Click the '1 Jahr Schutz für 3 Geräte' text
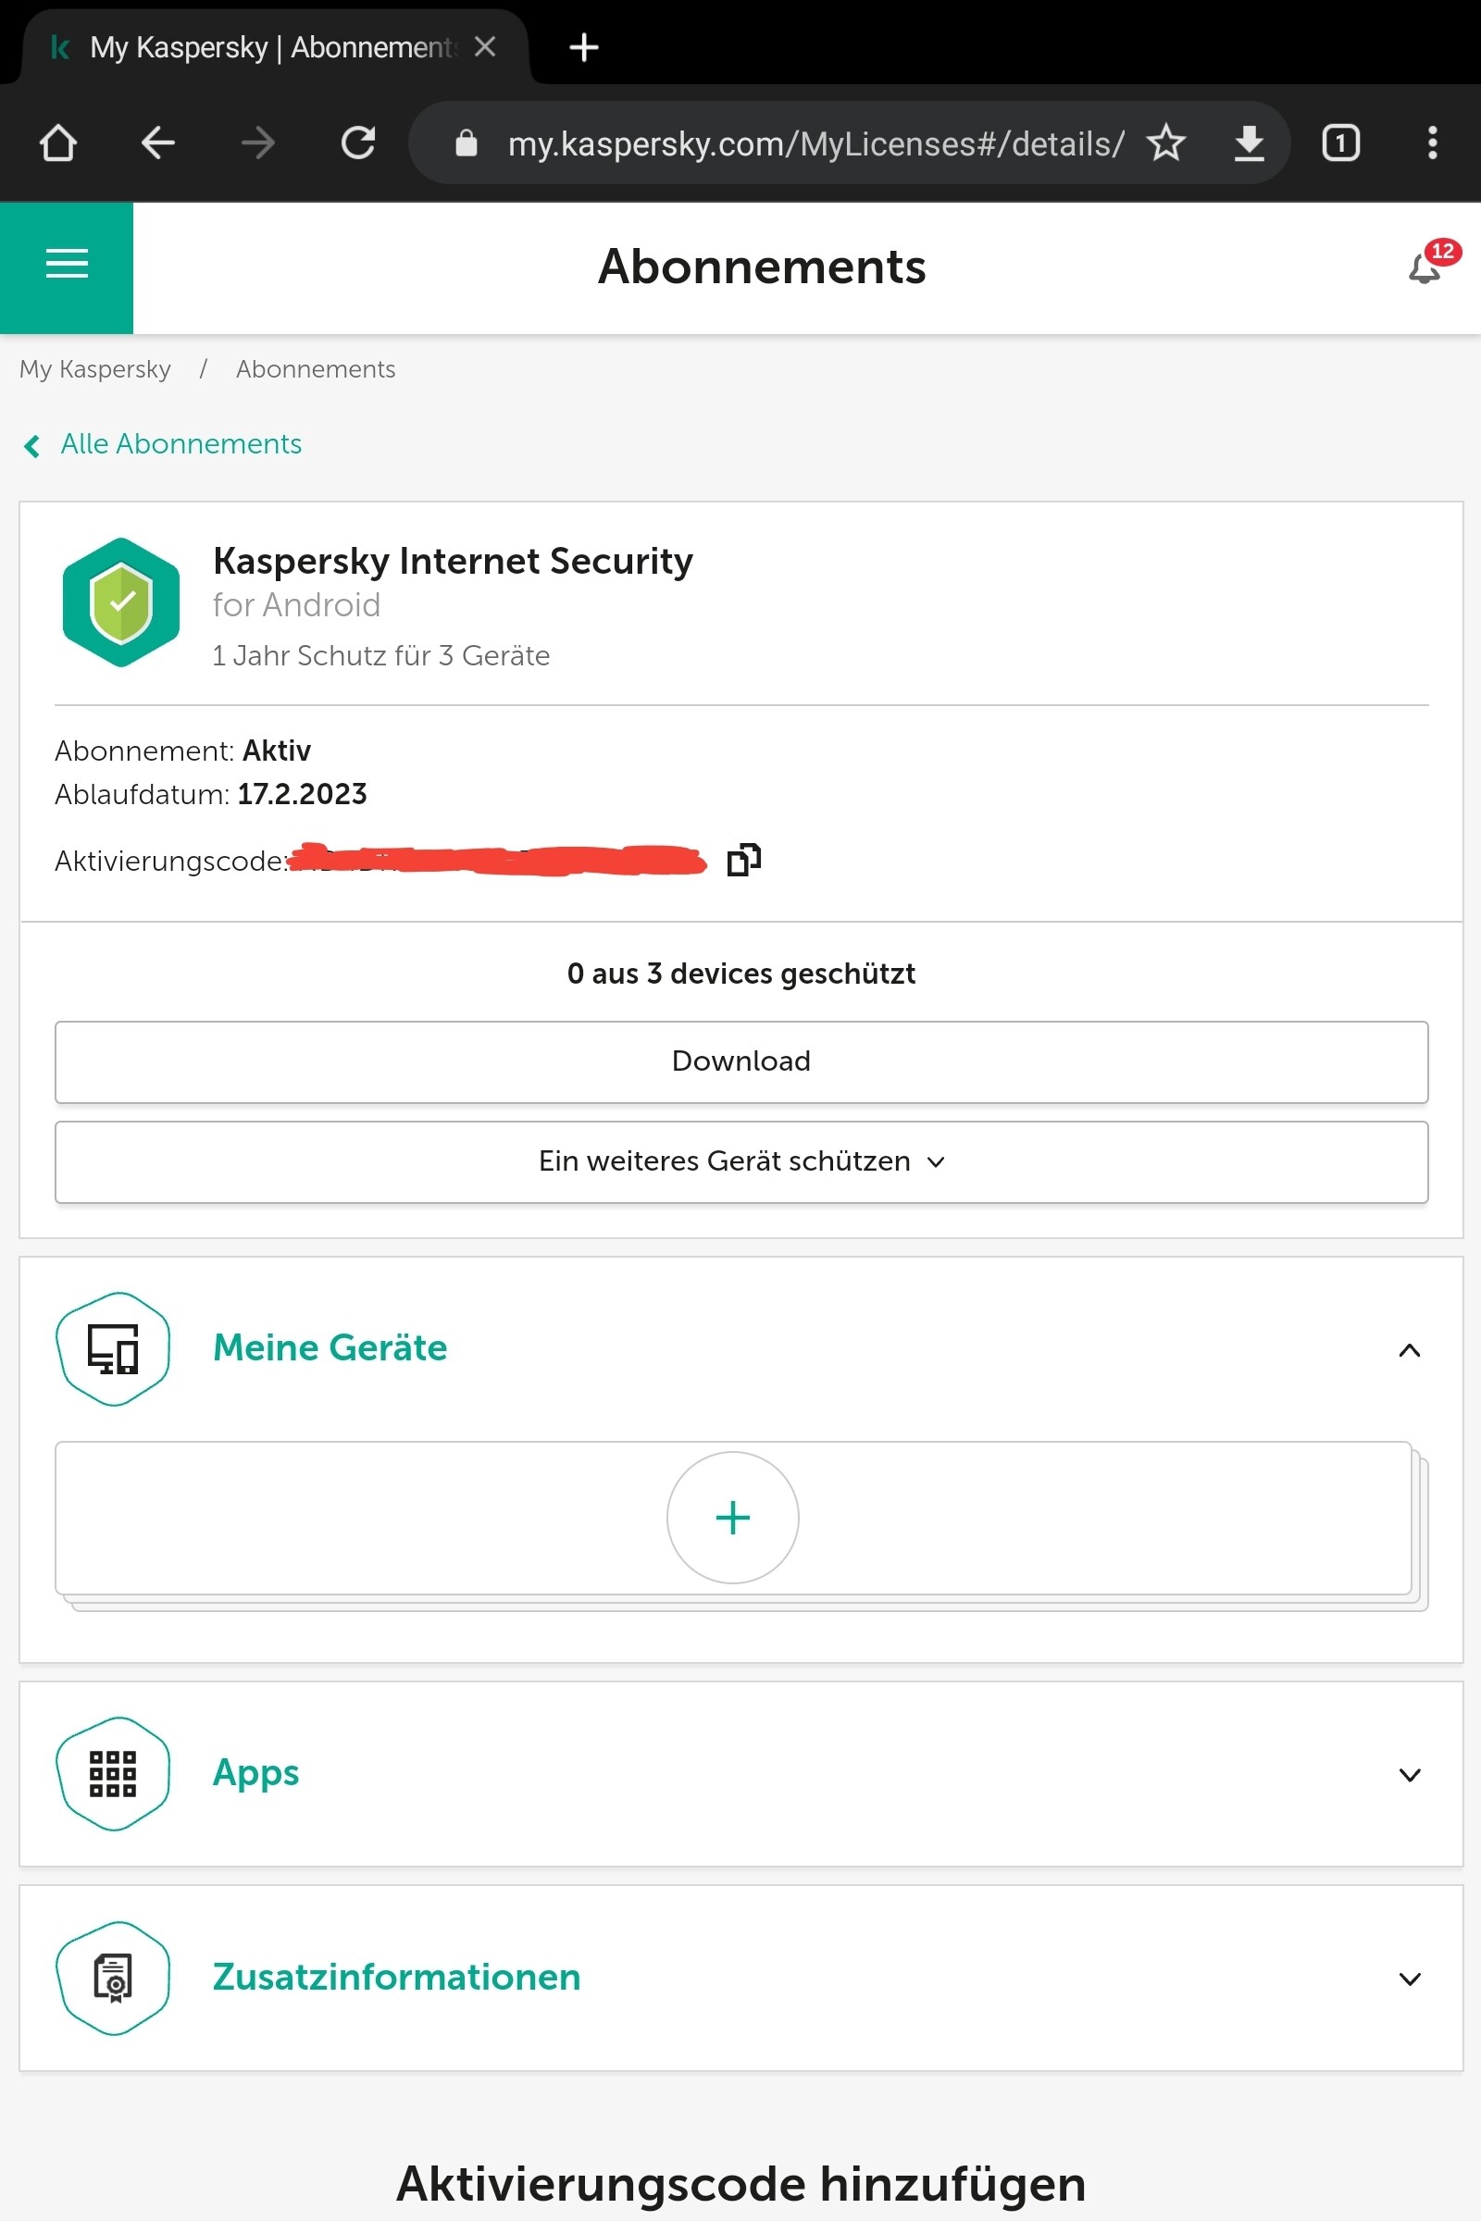1481x2221 pixels. 380,655
